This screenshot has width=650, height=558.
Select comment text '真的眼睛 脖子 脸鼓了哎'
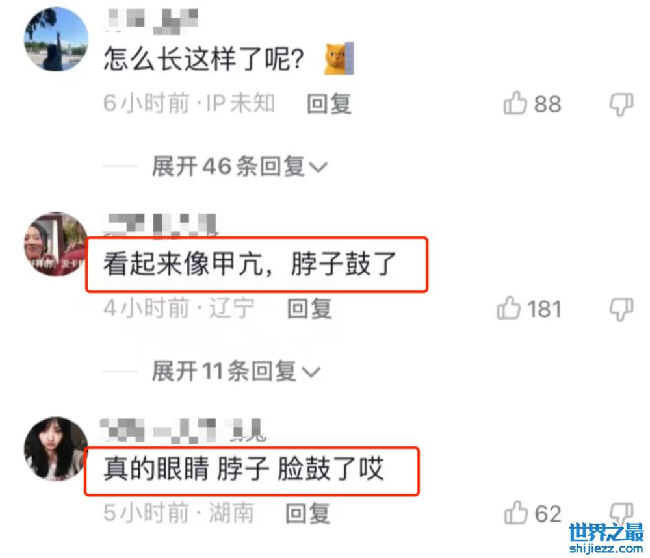244,469
